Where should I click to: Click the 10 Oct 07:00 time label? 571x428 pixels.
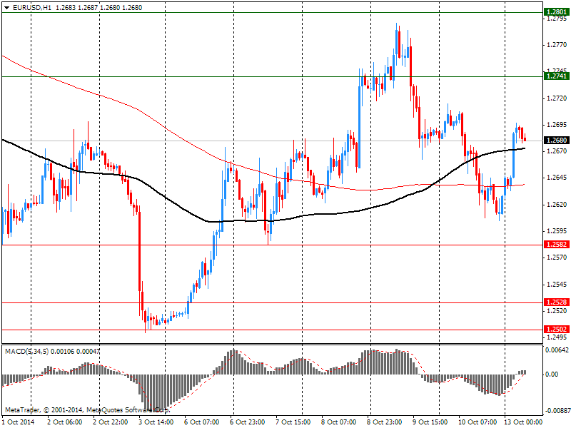click(x=477, y=422)
